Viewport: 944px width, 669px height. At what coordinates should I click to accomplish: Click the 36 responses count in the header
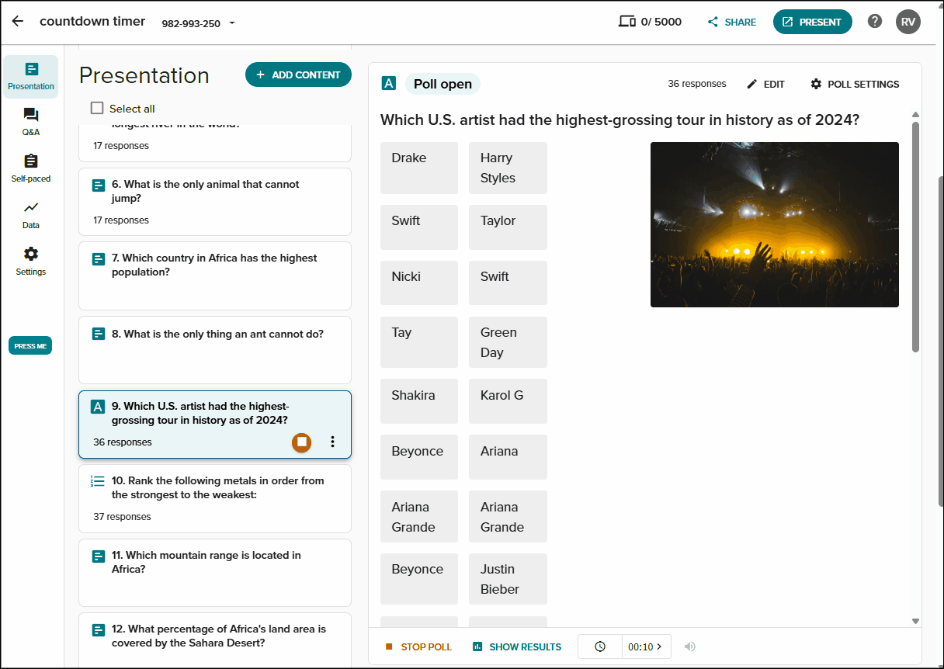point(697,84)
